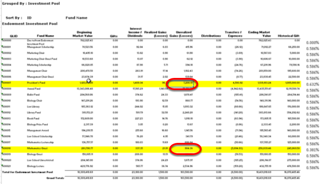The height and width of the screenshot is (184, 323).
Task: Click the highlighted 'President's Fund' name cell
Action: pyautogui.click(x=36, y=83)
